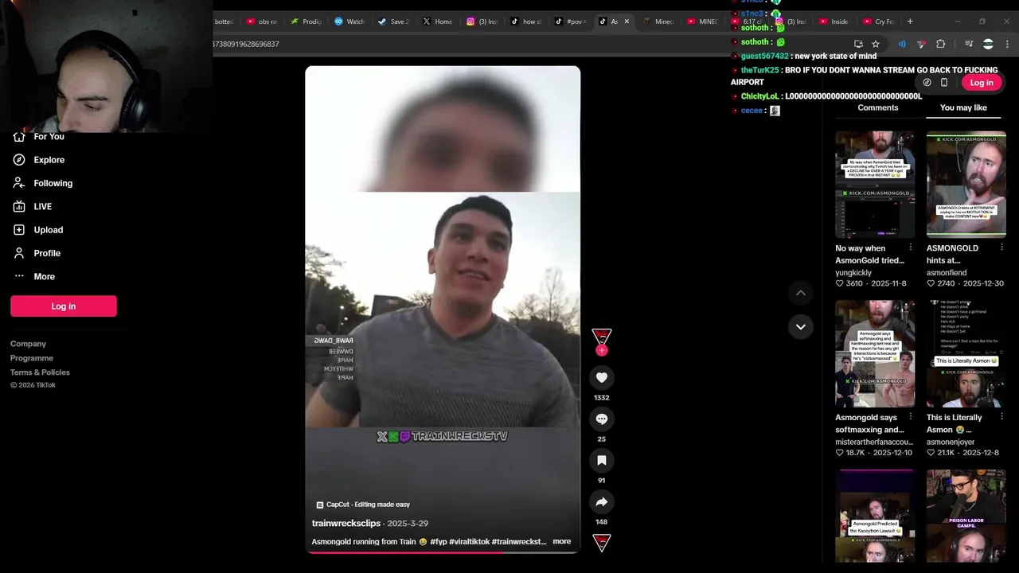
Task: Switch to the X 'Home' tab
Action: click(437, 21)
